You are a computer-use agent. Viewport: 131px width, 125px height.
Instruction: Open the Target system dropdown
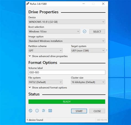88,50
